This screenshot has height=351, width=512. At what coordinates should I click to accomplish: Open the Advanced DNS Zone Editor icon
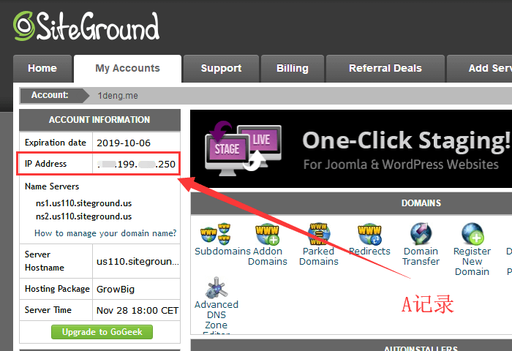click(x=217, y=287)
